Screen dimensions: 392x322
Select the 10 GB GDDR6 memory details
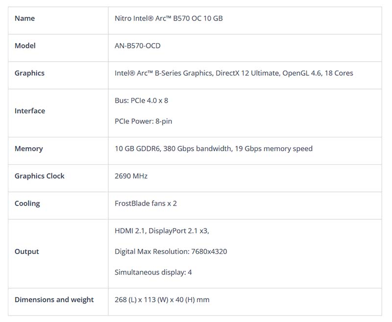214,149
